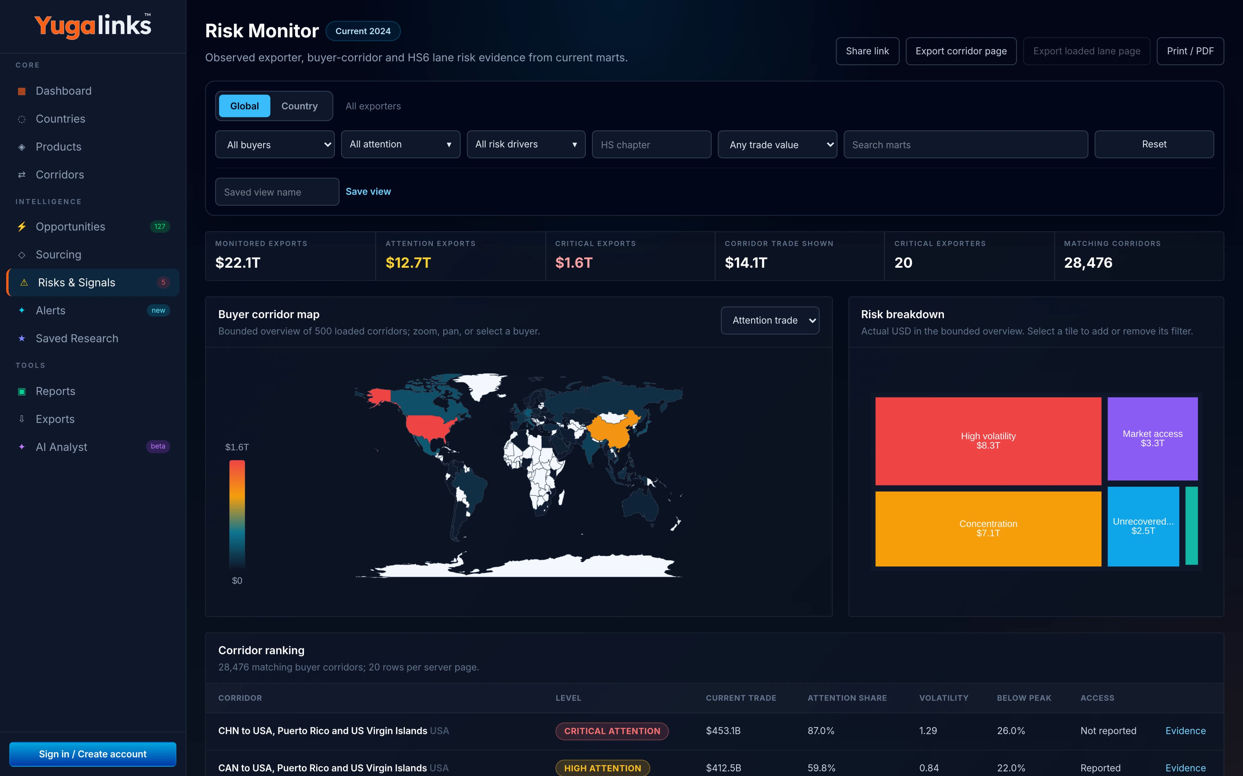
Task: Open the All risk drivers dropdown
Action: [x=526, y=145]
